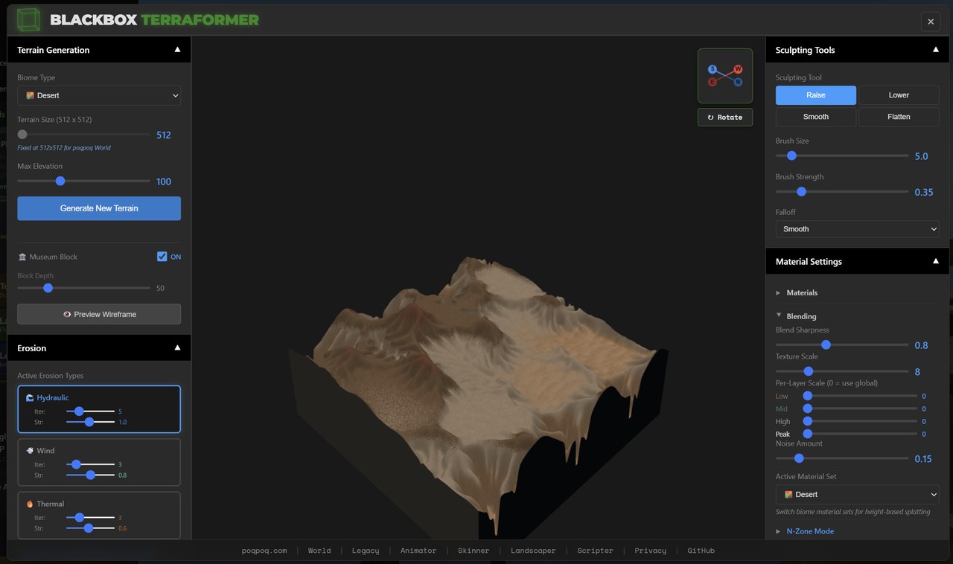
Task: Collapse the Material Settings panel
Action: click(936, 261)
